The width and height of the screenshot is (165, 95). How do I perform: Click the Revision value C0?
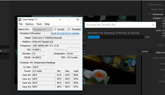(39, 54)
